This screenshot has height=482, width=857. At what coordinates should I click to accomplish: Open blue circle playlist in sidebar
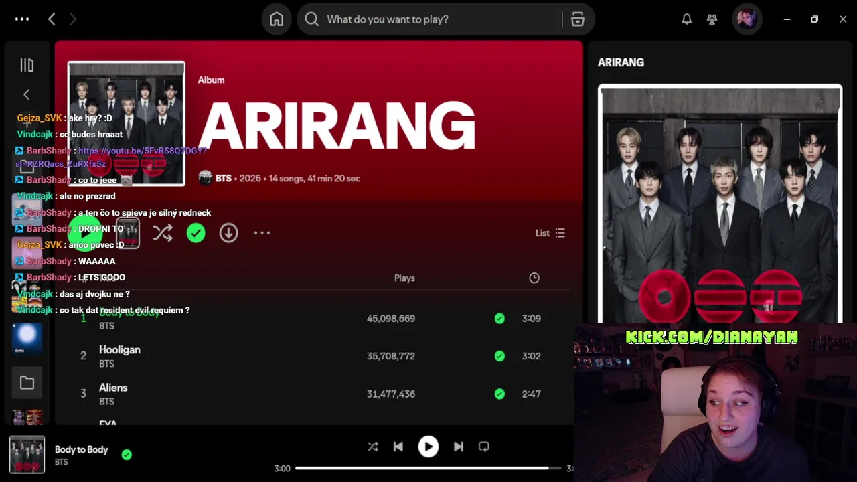point(27,338)
